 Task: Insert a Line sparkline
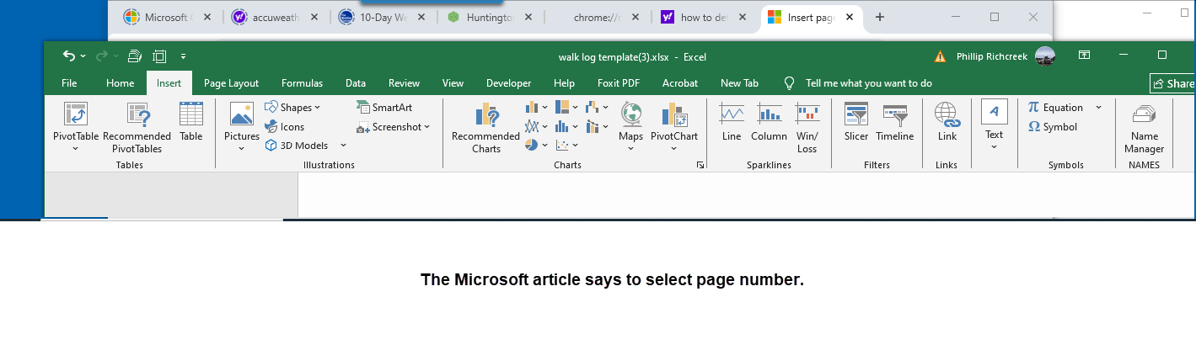click(732, 122)
